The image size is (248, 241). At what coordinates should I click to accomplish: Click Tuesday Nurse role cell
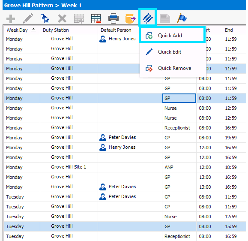[179, 217]
